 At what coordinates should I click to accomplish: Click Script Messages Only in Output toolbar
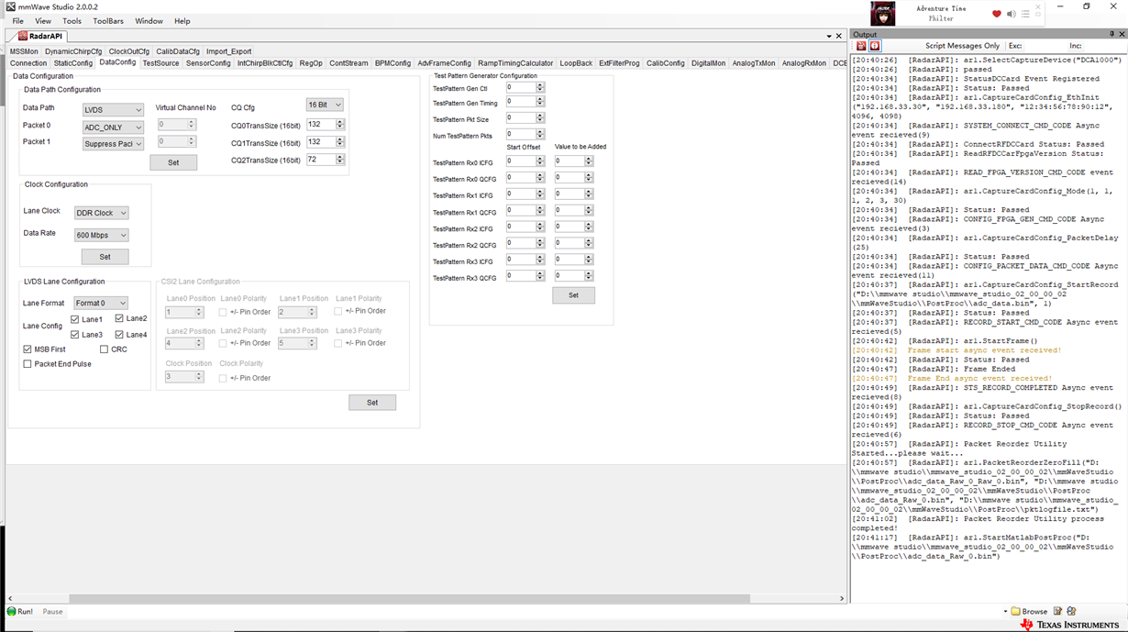coord(962,46)
